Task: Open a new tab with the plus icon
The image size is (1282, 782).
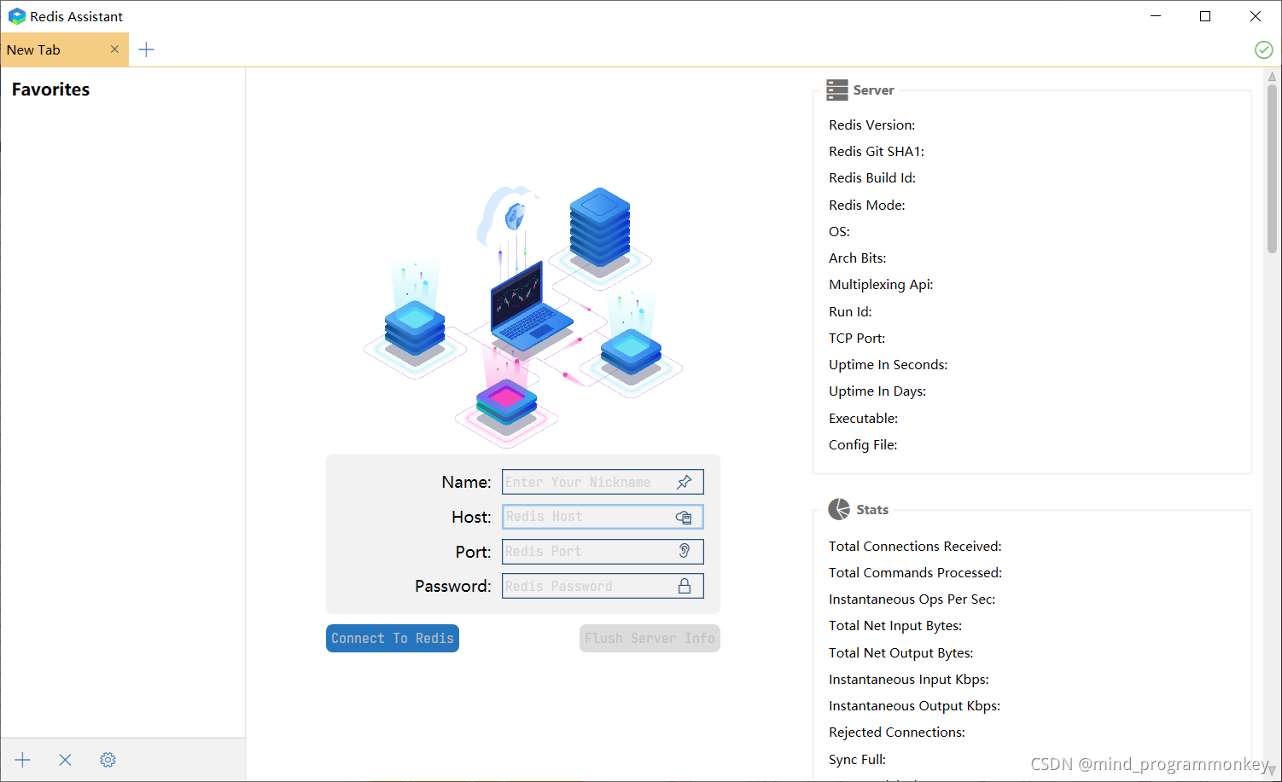Action: 147,49
